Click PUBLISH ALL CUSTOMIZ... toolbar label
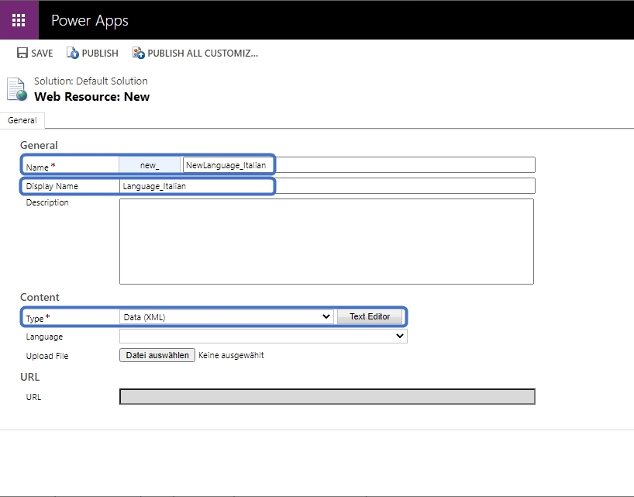Screen dimensions: 634x497 click(x=202, y=53)
